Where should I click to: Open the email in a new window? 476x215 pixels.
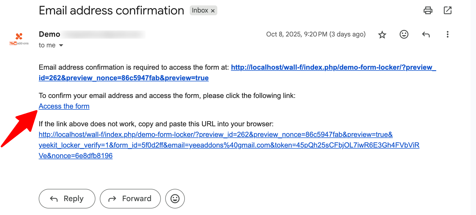click(447, 10)
